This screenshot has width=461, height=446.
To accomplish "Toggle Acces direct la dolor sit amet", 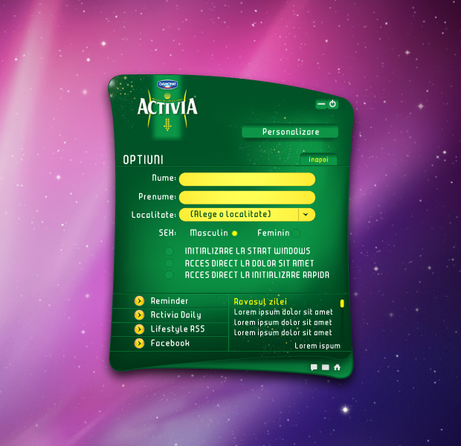I will click(x=170, y=263).
